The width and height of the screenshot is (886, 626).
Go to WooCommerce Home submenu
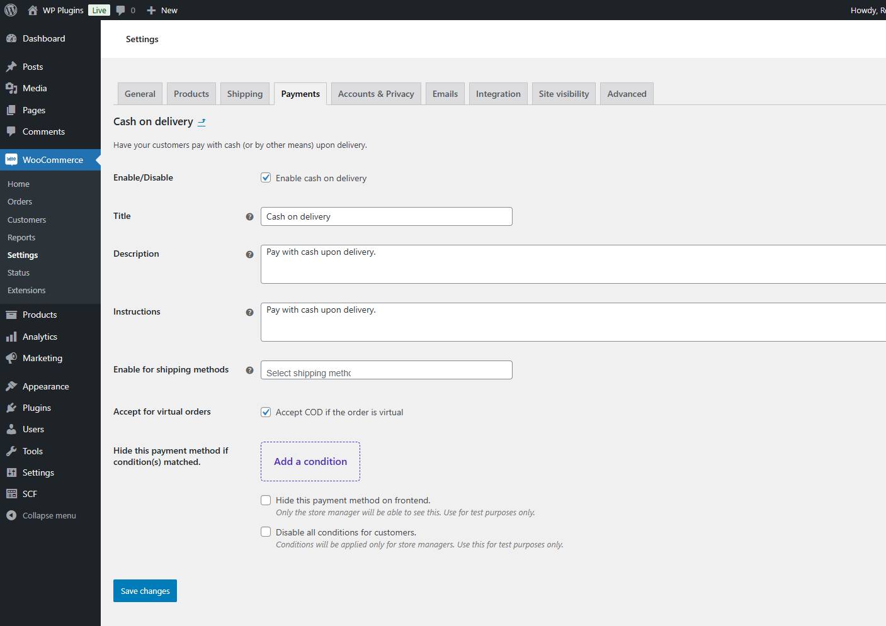(18, 184)
